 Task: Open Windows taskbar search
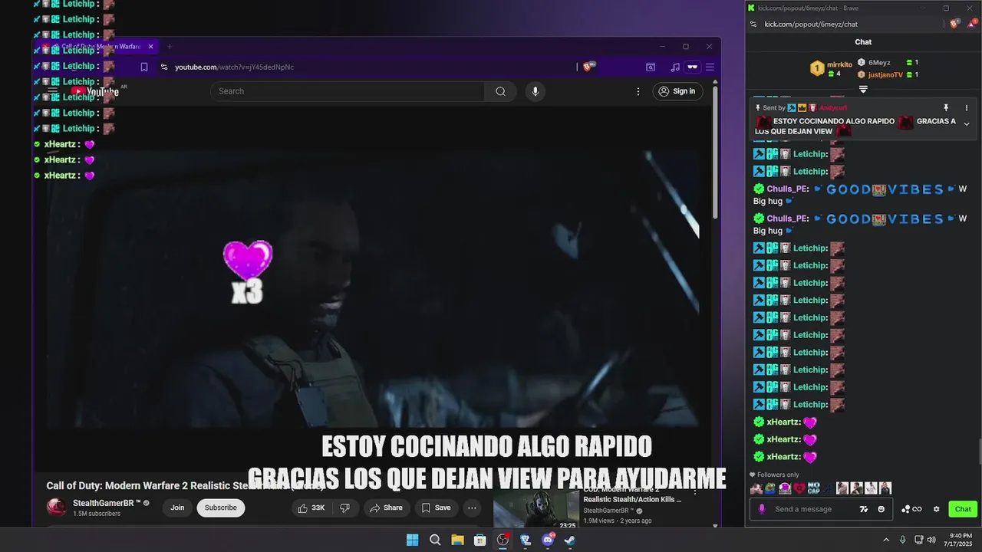tap(435, 540)
